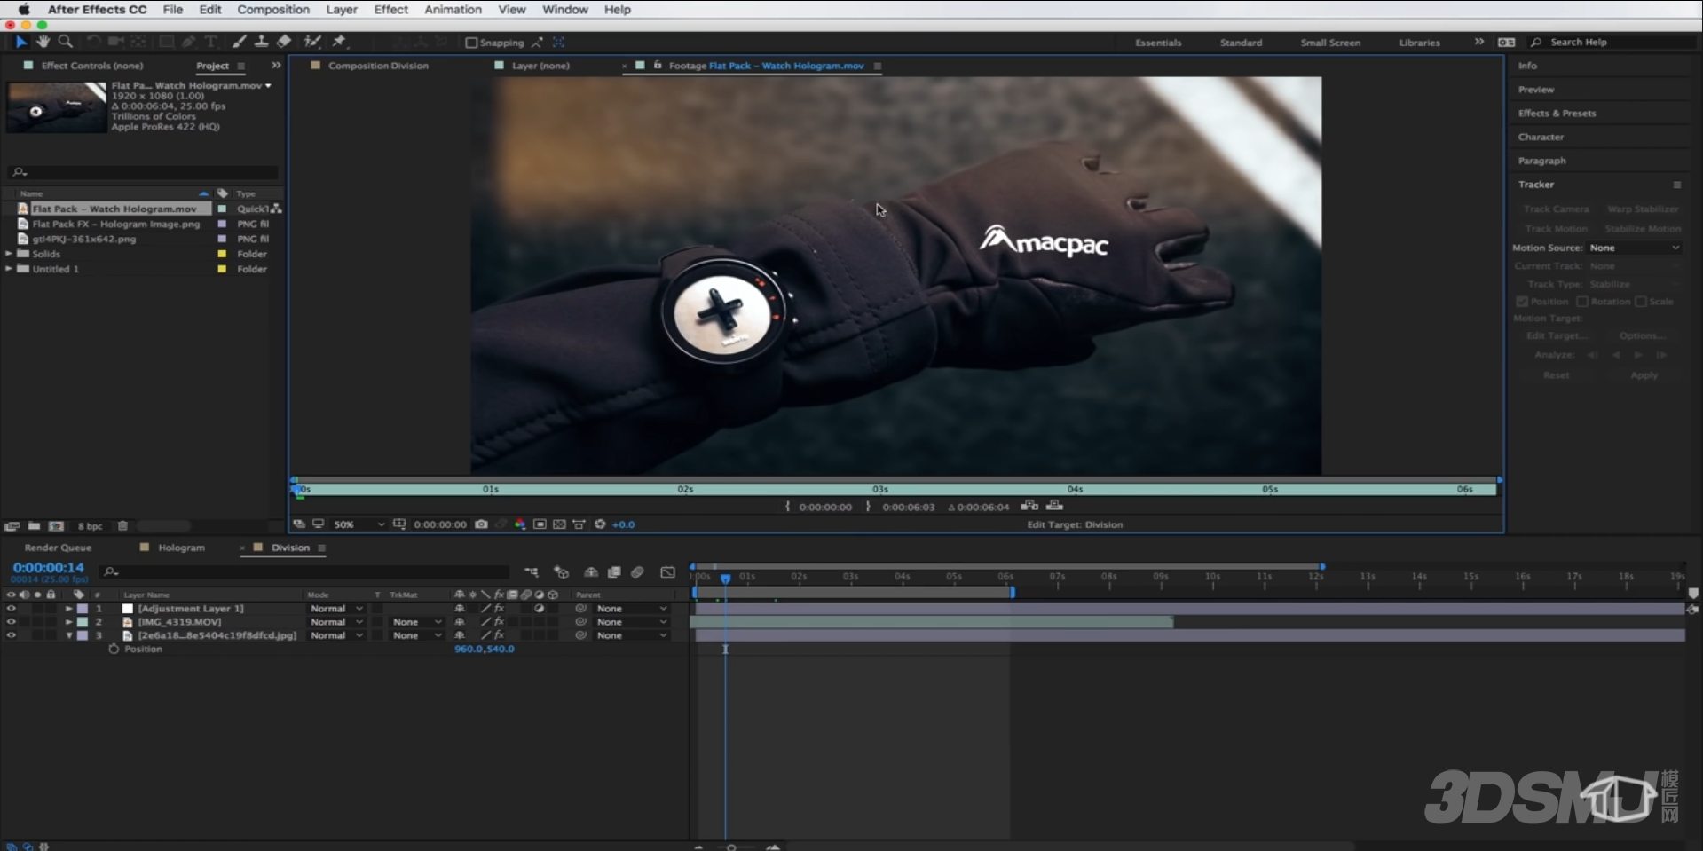The image size is (1703, 851).
Task: Click the Ripple Insert Edit icon
Action: [x=1029, y=506]
